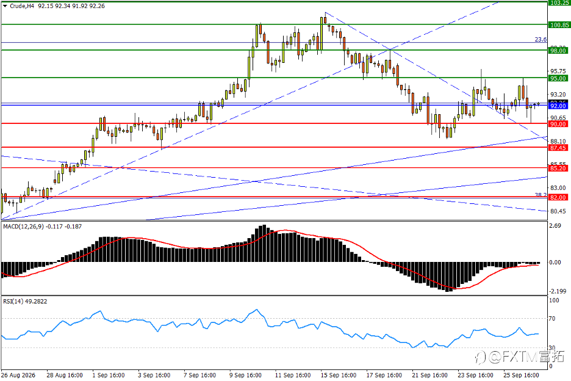Click the dropdown triangle beside Crude,H4
Viewport: 571px width, 381px height.
click(x=5, y=6)
